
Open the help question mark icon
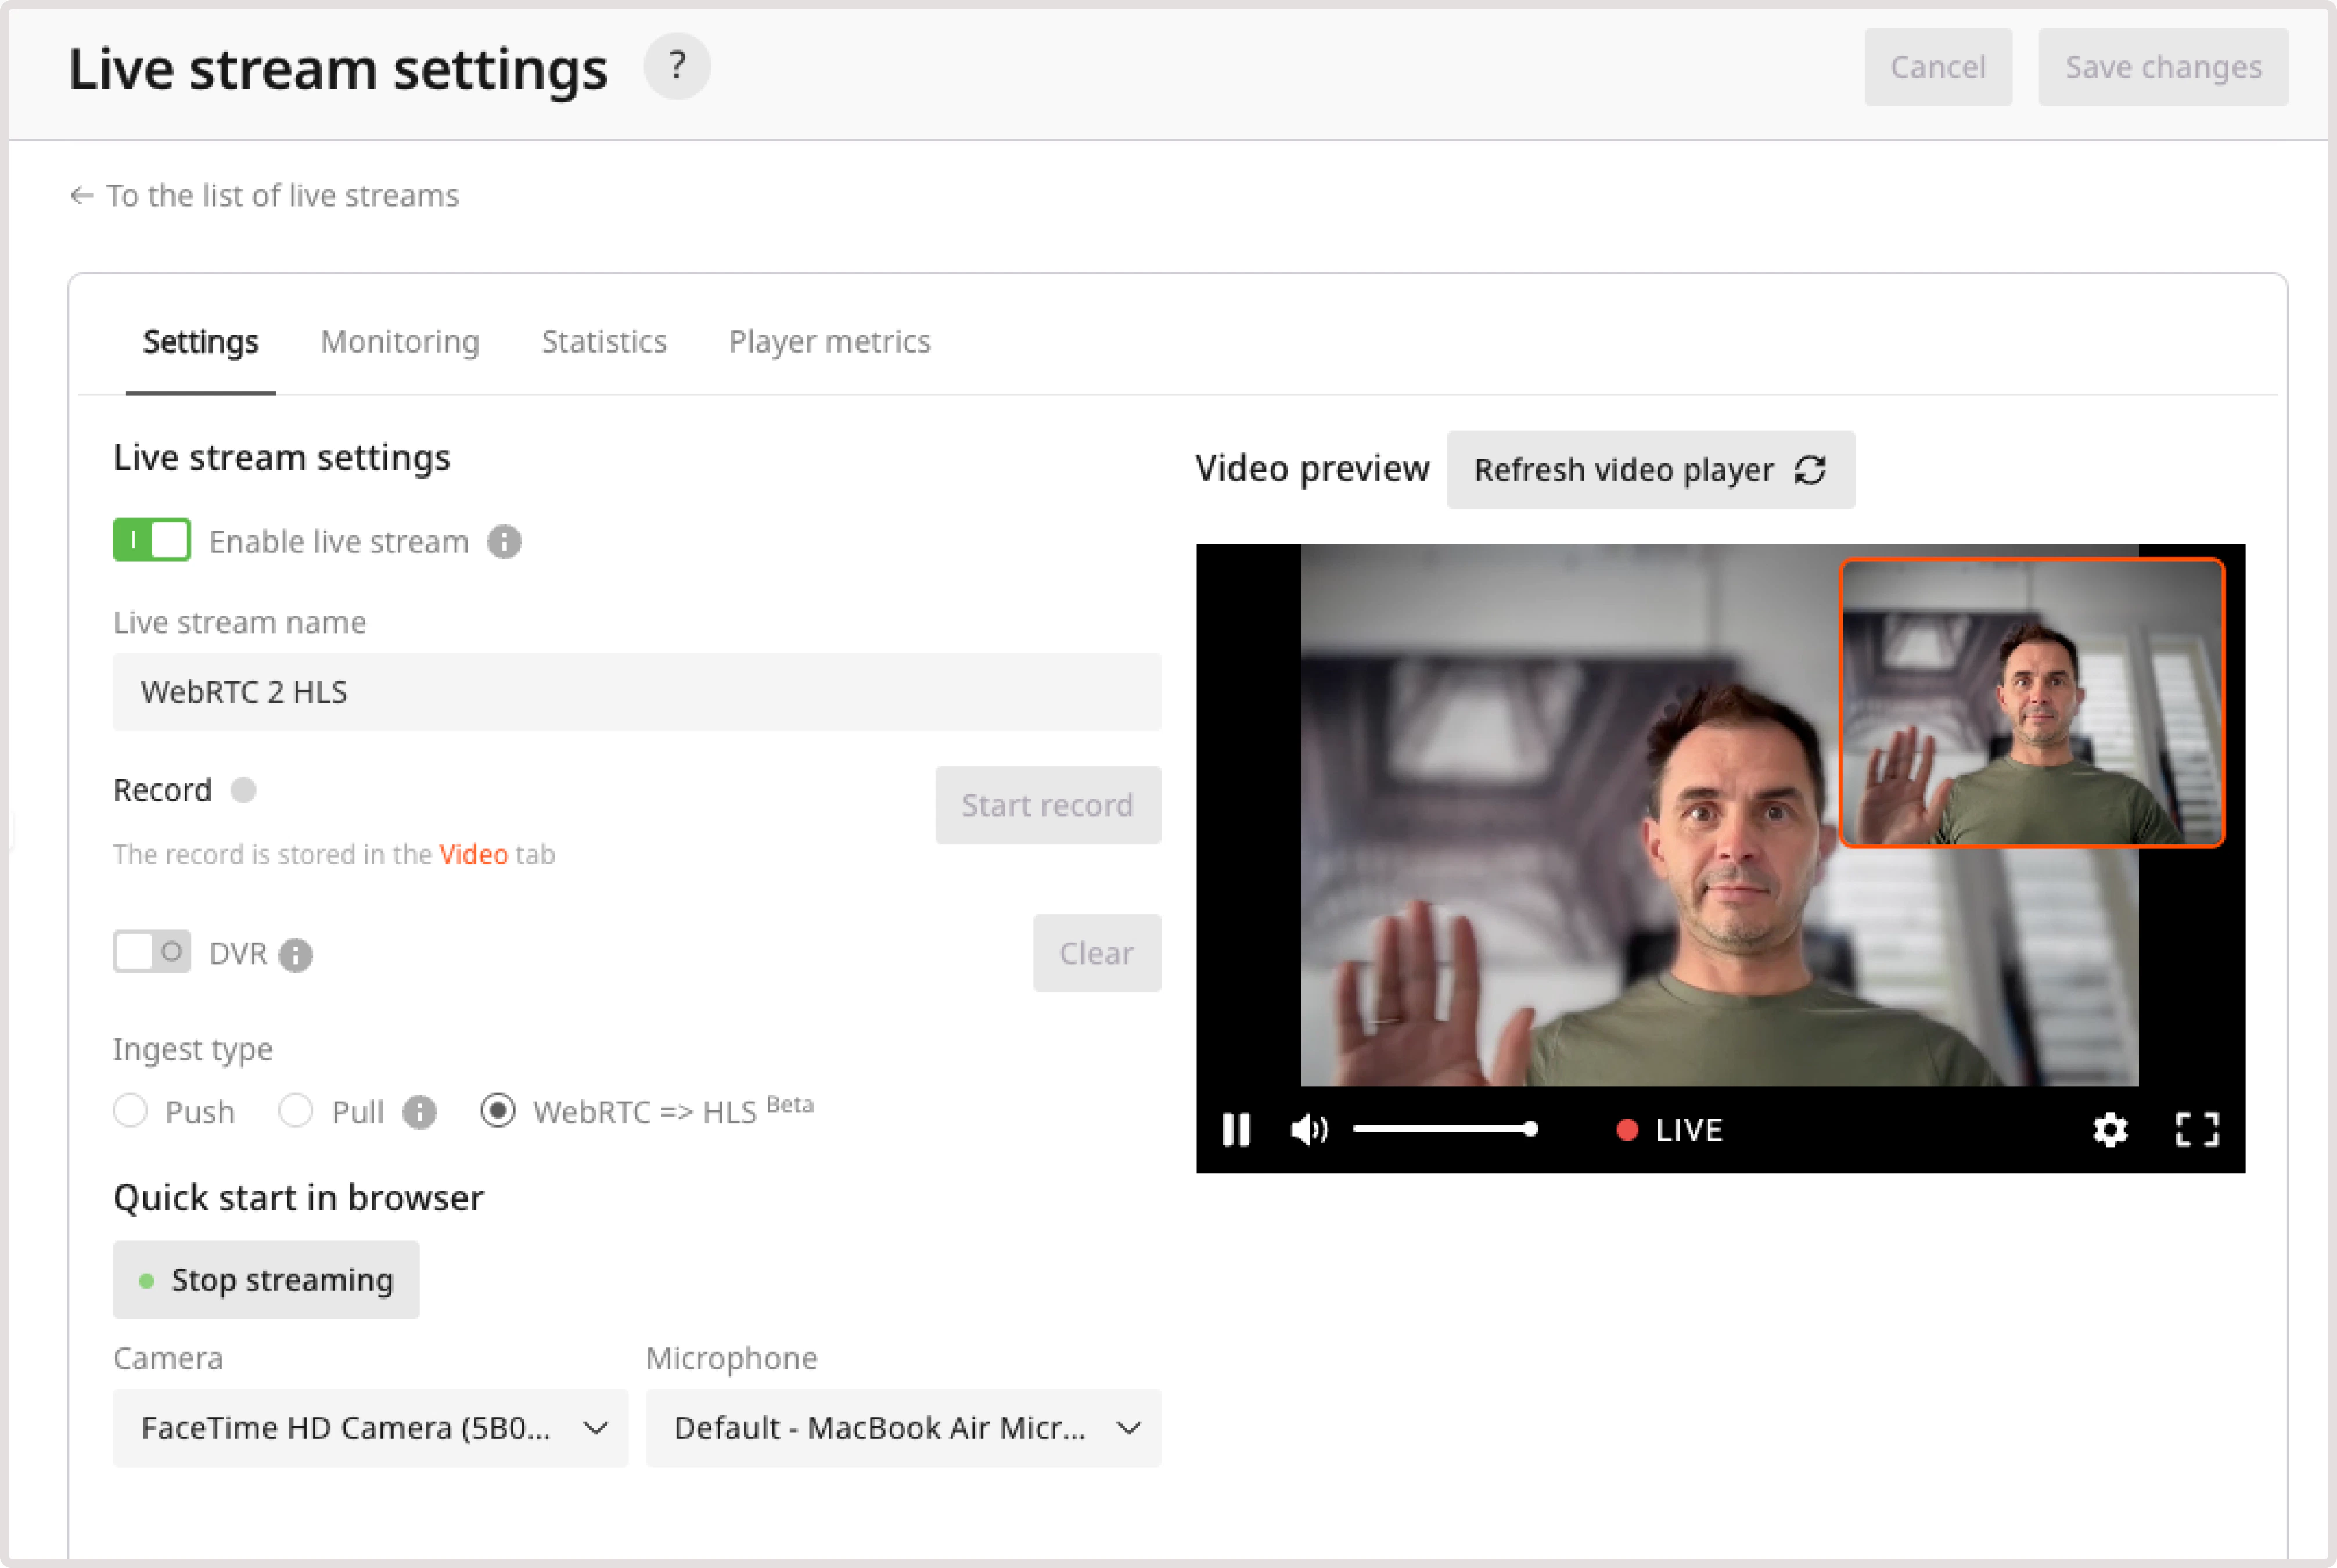pyautogui.click(x=677, y=66)
